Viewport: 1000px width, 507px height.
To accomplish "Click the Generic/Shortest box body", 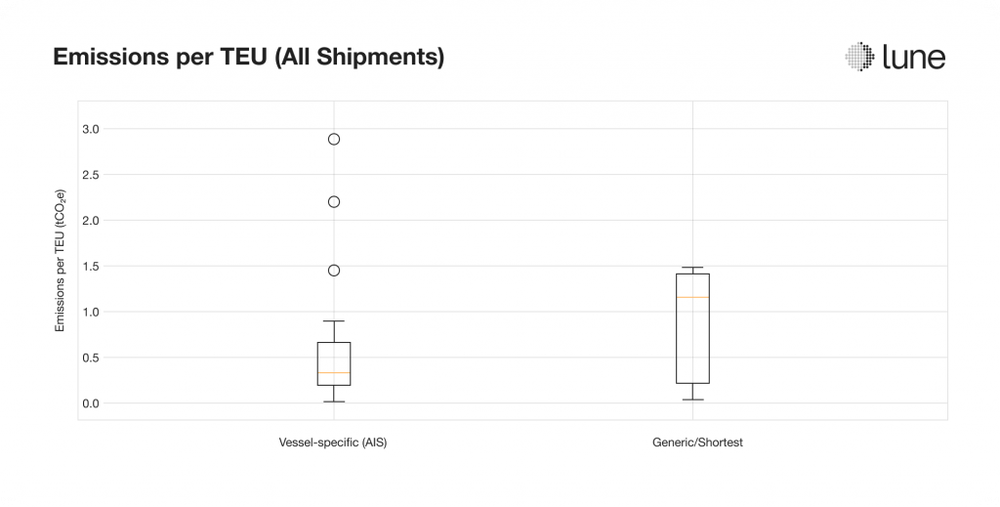I will point(692,332).
